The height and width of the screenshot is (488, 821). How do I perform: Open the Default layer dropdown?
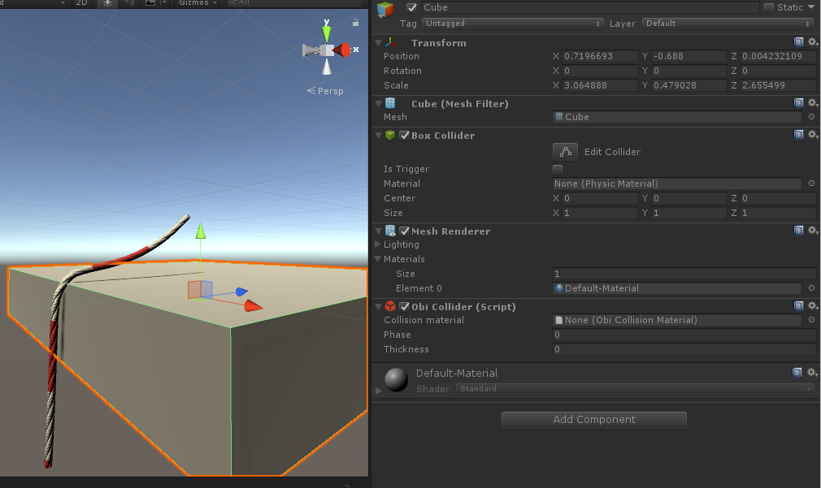pyautogui.click(x=728, y=24)
